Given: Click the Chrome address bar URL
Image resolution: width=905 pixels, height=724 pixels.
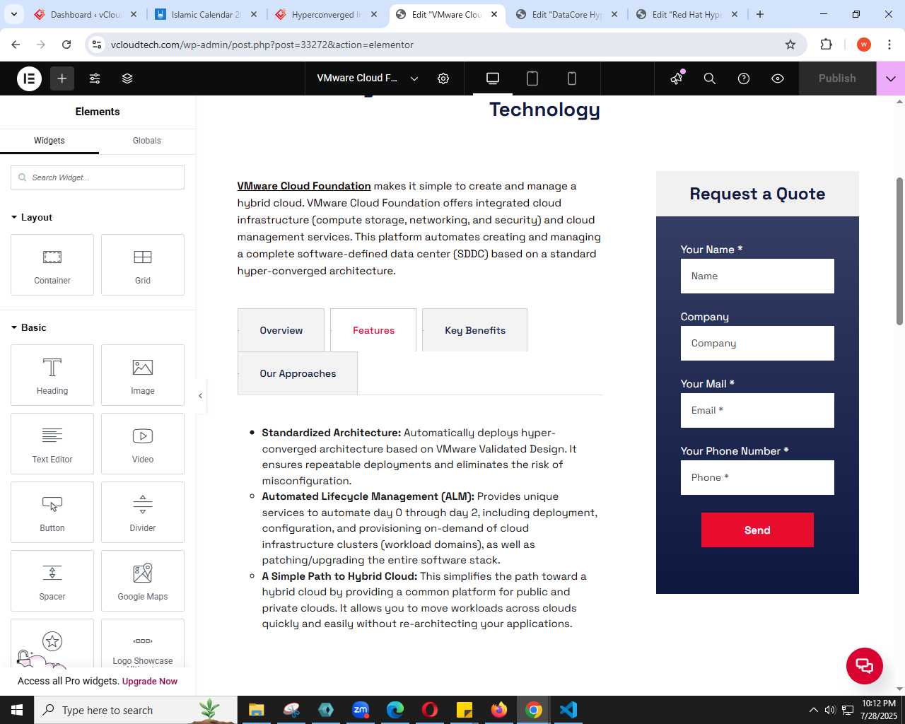Looking at the screenshot, I should tap(262, 45).
